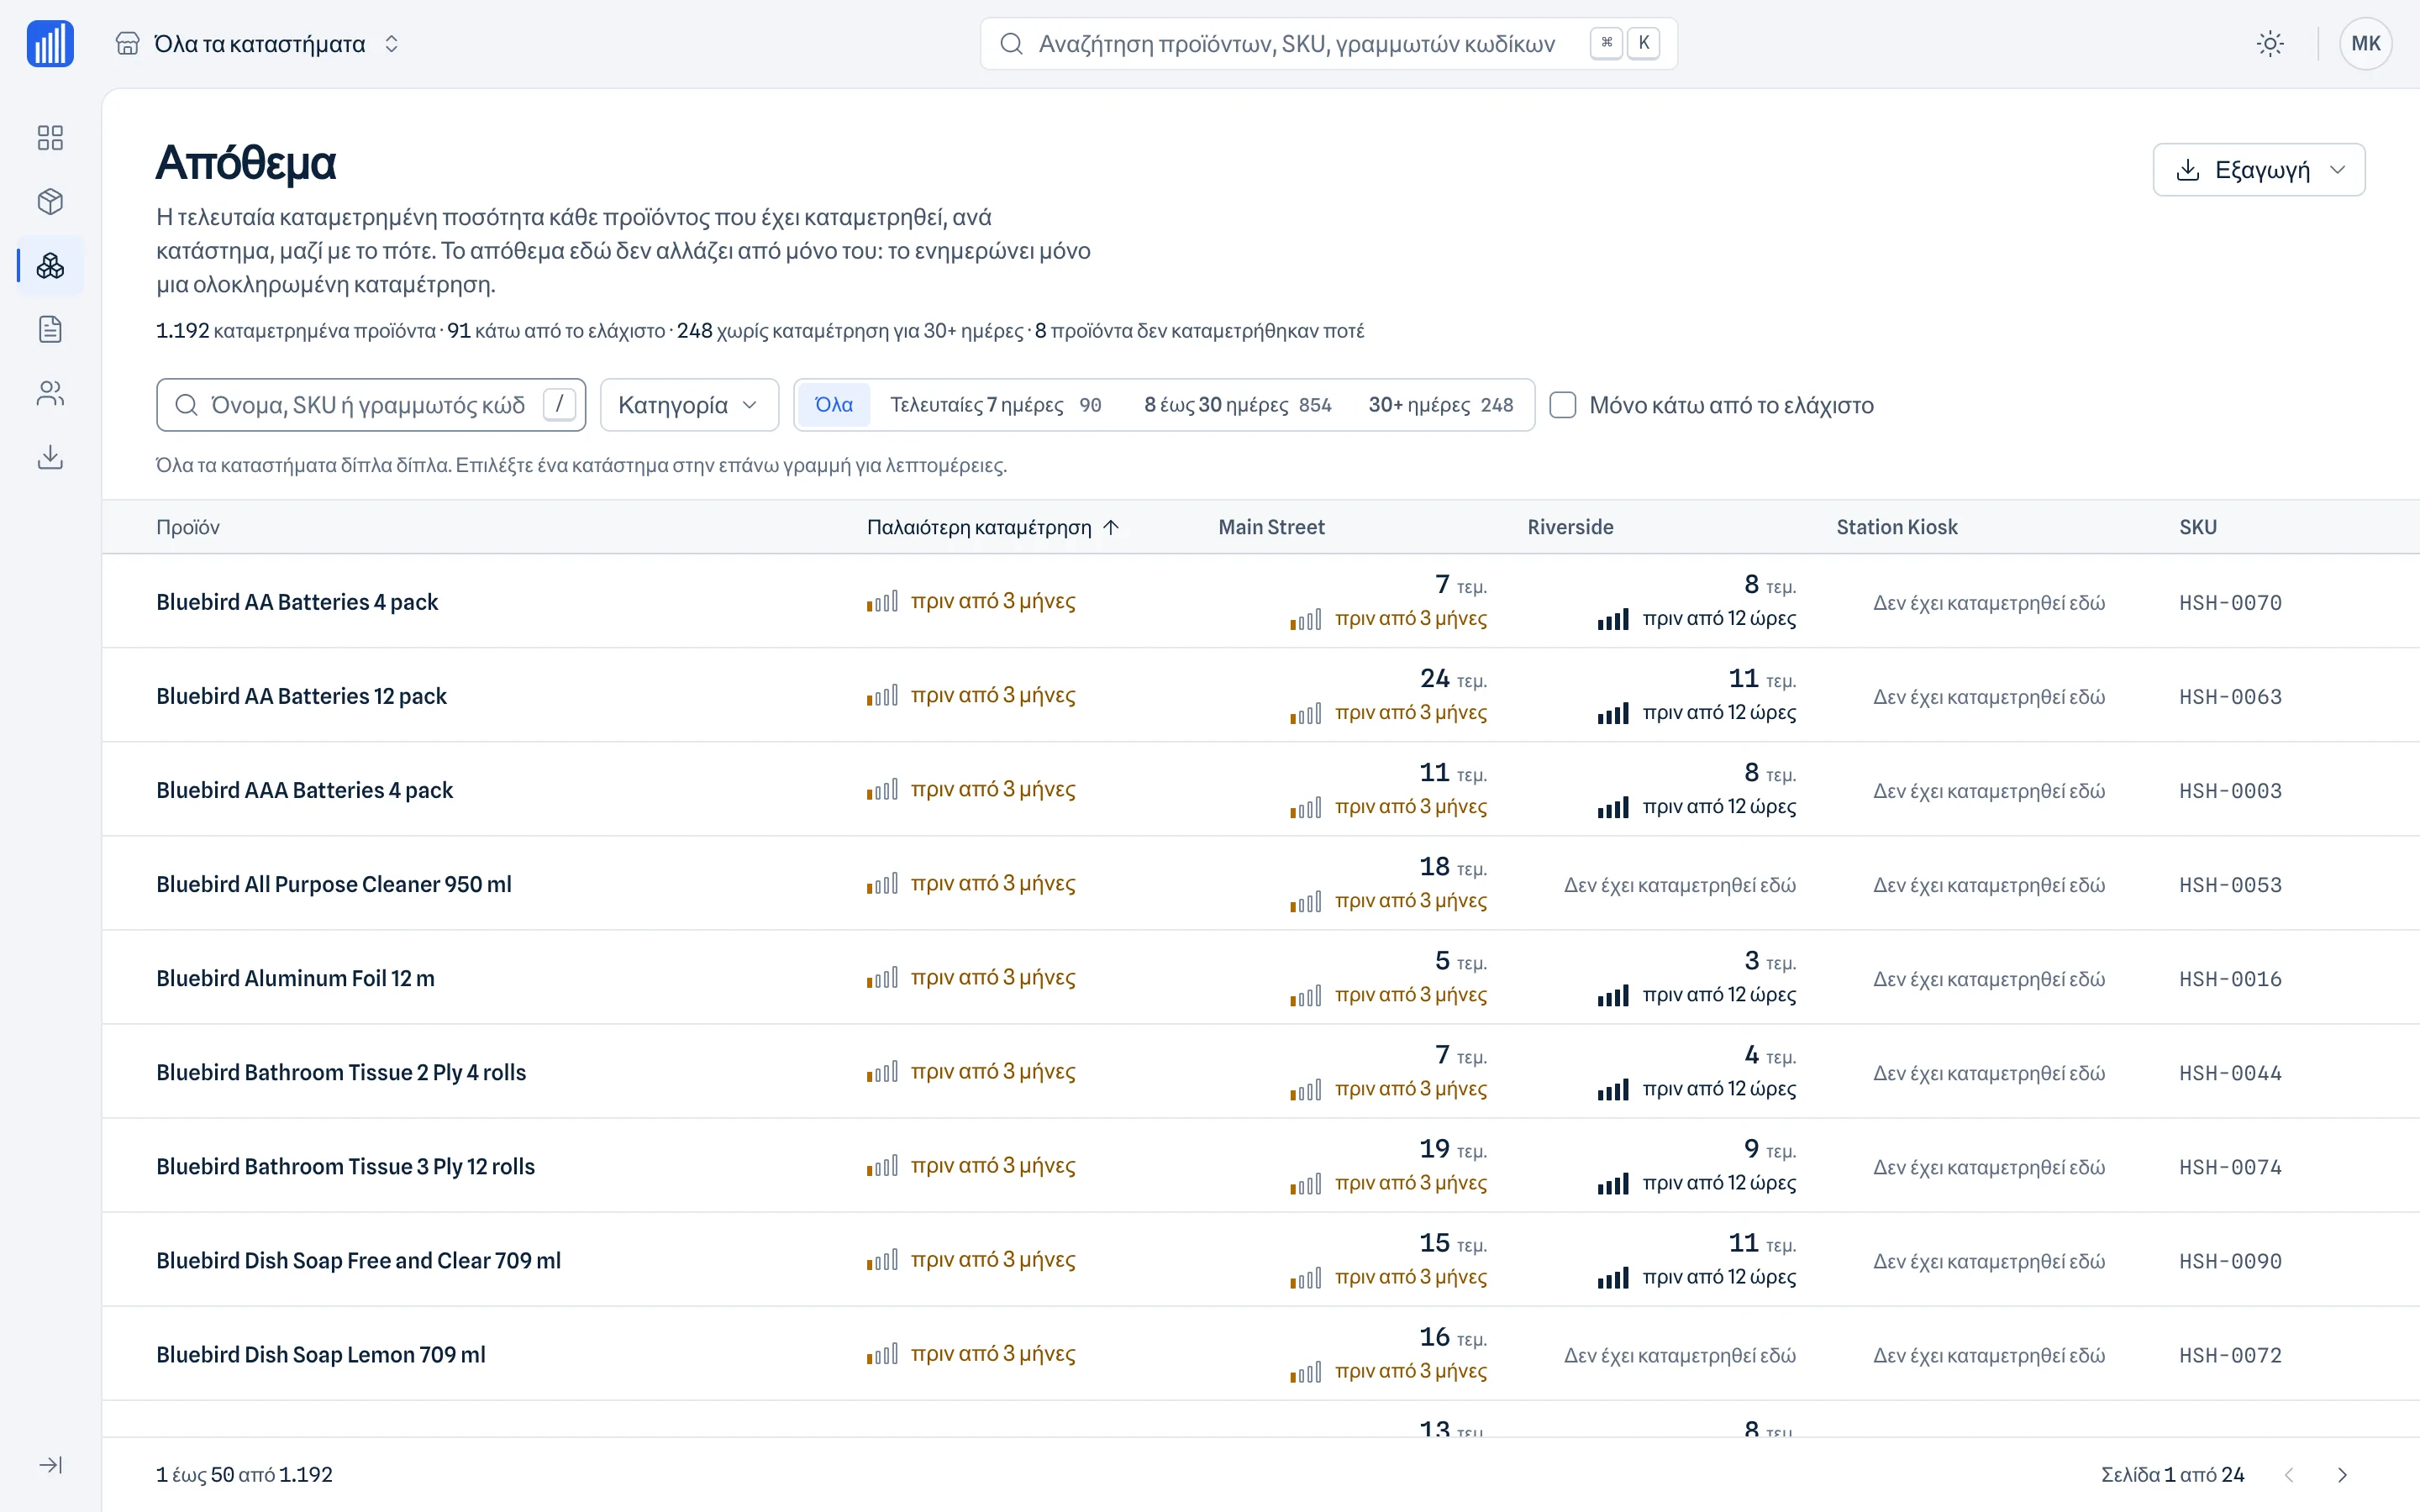Toggle the light/dark theme sun icon

pyautogui.click(x=2270, y=44)
